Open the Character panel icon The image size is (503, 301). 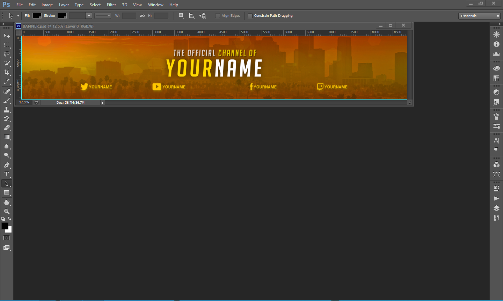click(496, 141)
